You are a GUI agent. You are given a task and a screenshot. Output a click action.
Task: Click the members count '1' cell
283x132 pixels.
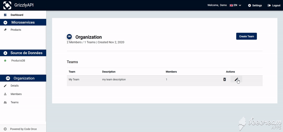tap(167, 79)
